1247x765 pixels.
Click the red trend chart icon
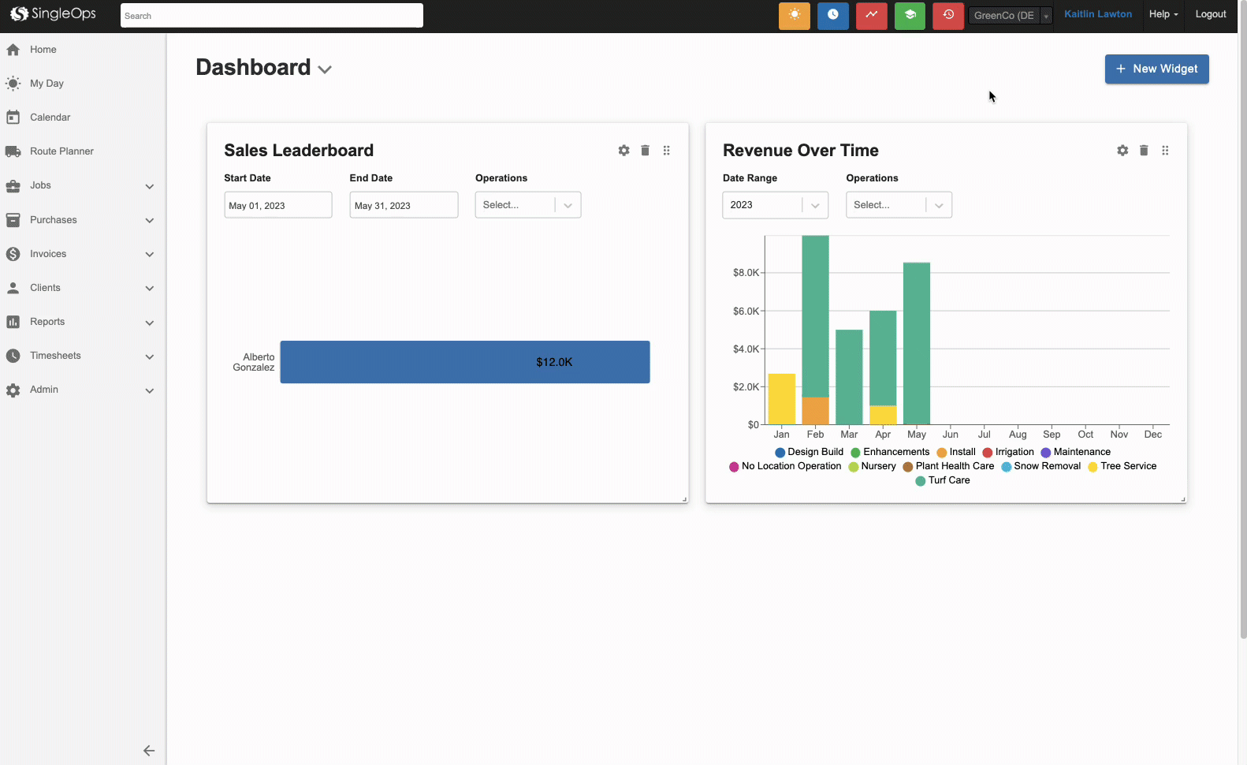tap(871, 15)
